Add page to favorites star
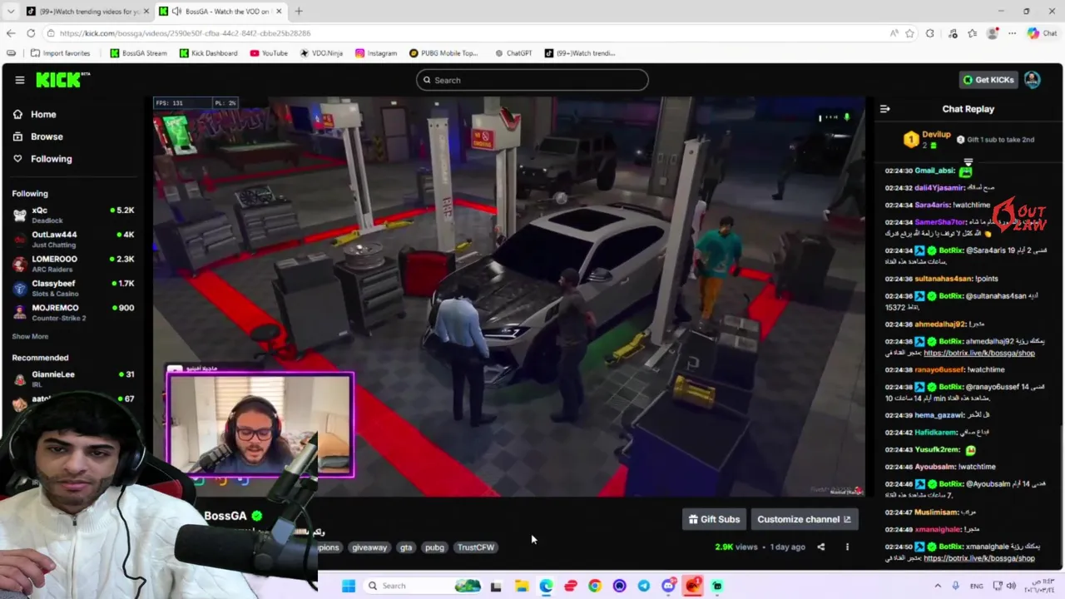1065x599 pixels. pyautogui.click(x=909, y=33)
